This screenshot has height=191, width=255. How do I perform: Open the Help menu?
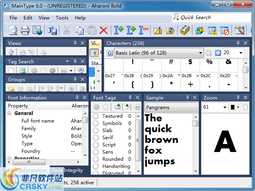(x=80, y=18)
